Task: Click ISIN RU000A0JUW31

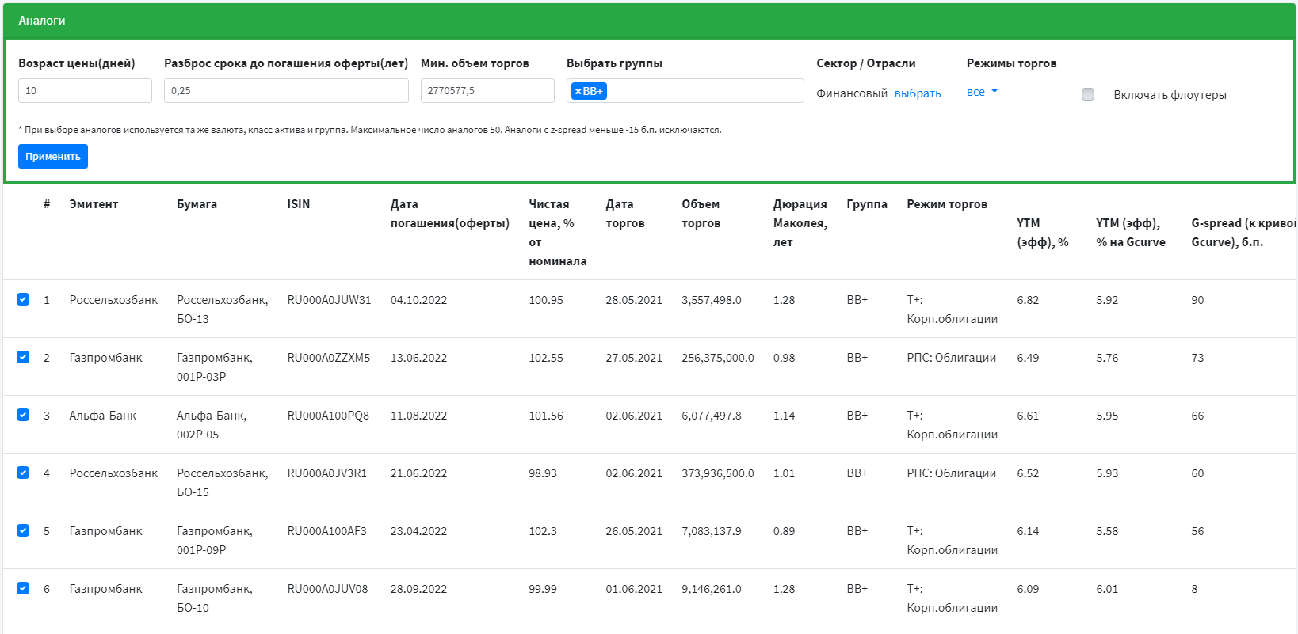Action: click(x=329, y=300)
